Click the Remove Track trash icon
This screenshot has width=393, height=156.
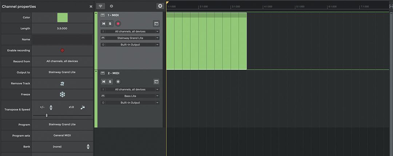62,84
